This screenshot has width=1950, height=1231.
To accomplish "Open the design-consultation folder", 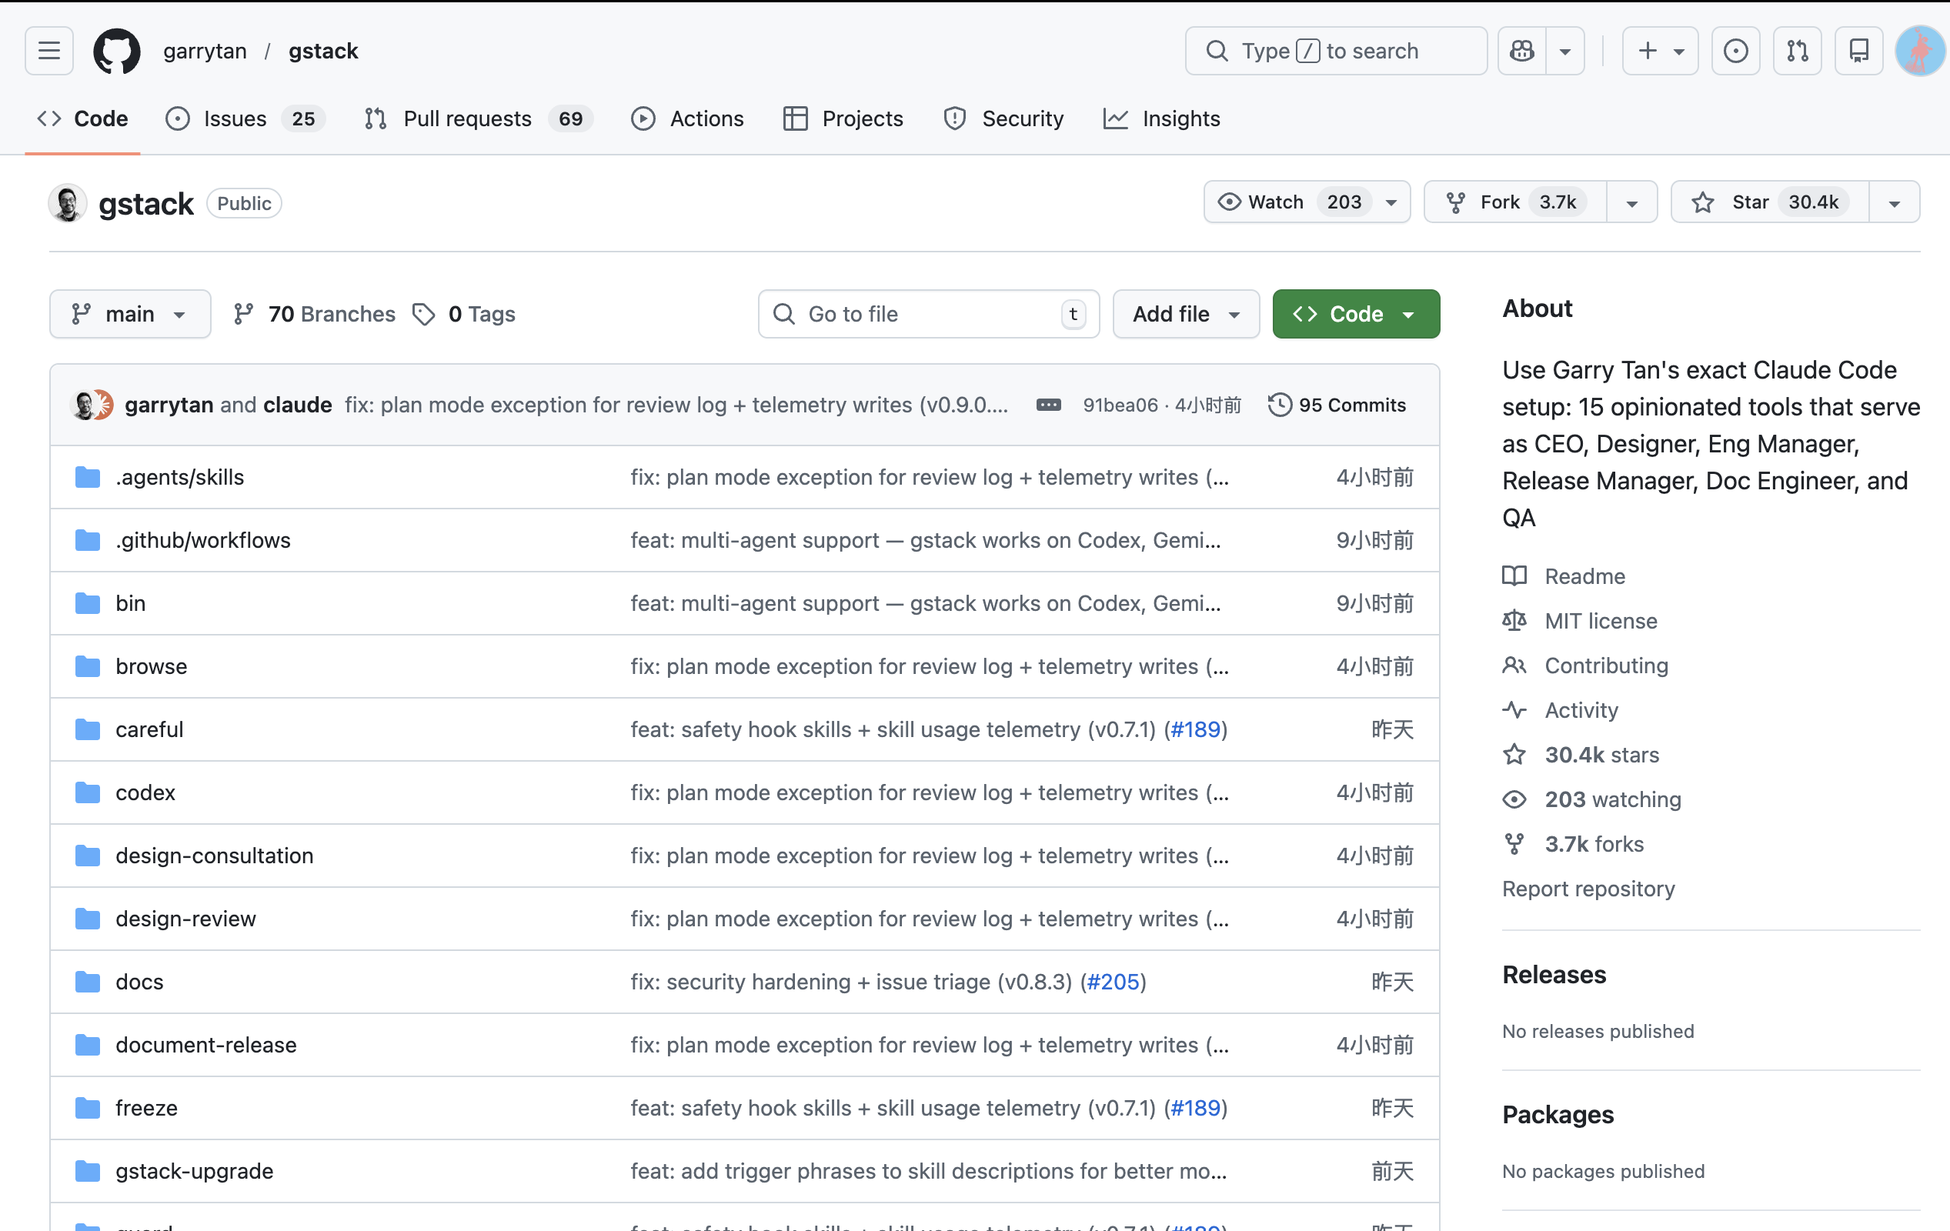I will tap(214, 856).
